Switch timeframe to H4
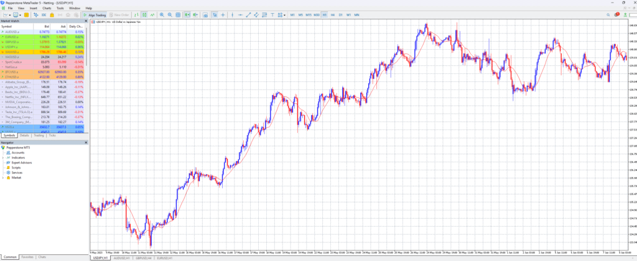This screenshot has width=637, height=261. point(333,15)
